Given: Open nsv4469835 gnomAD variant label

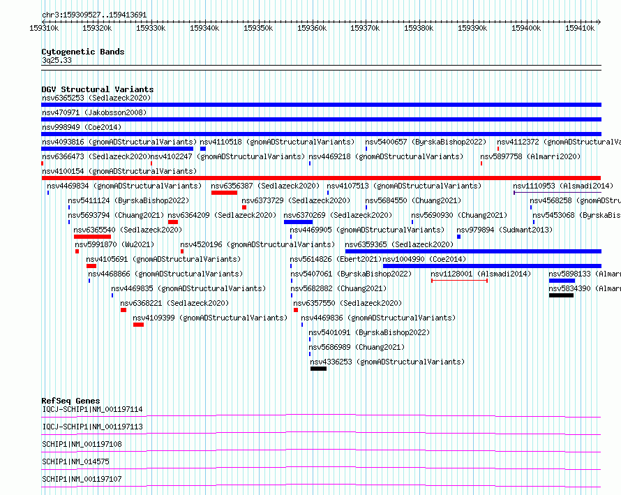Looking at the screenshot, I should coord(188,288).
